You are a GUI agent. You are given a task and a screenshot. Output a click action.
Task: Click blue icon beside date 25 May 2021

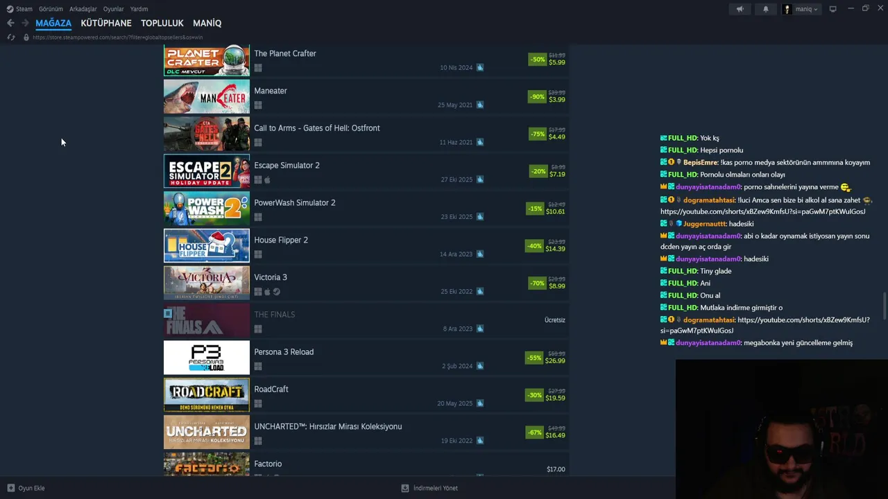[480, 105]
